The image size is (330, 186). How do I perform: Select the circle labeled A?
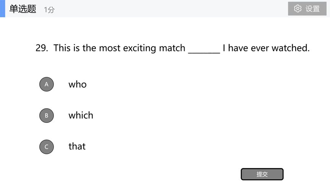click(47, 84)
